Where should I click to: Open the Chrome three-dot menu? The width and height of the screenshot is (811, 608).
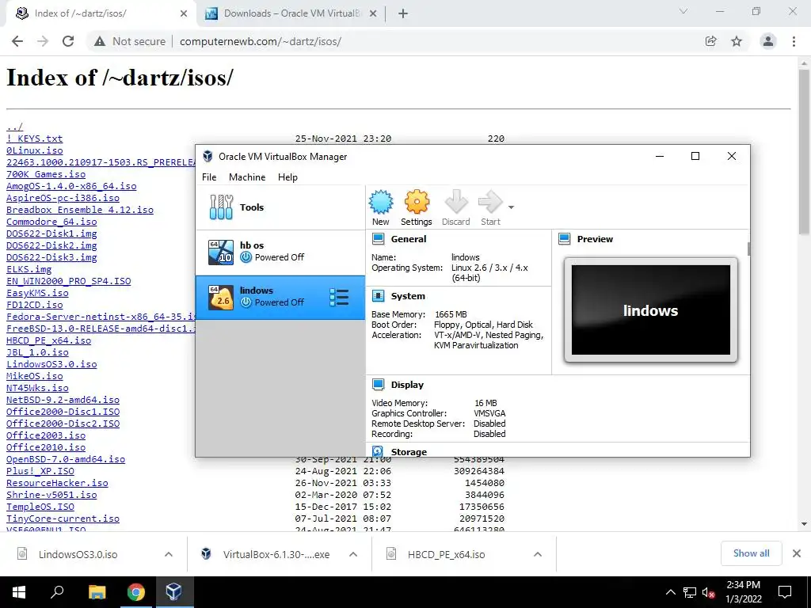(794, 41)
